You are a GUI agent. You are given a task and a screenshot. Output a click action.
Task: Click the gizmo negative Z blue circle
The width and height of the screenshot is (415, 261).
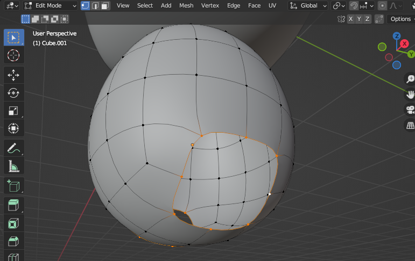(x=397, y=65)
